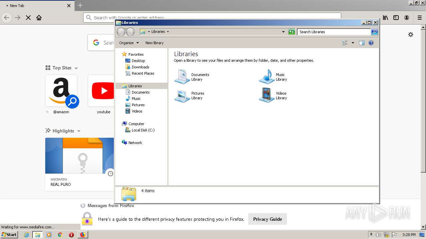Open Explorer help question mark icon
Viewport: 426px width, 239px height.
pyautogui.click(x=371, y=43)
